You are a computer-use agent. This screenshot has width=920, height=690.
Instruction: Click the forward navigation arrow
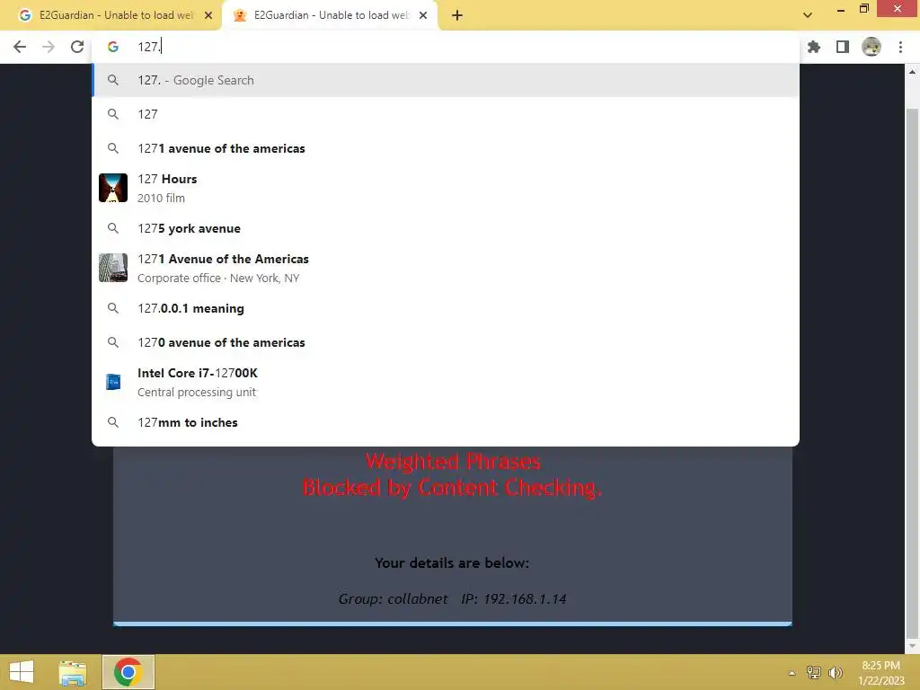(x=49, y=47)
